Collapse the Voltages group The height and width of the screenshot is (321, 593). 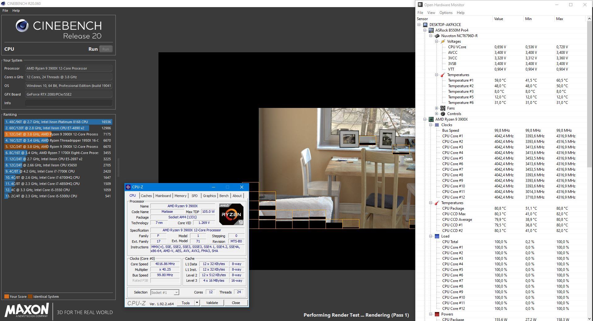click(x=437, y=41)
